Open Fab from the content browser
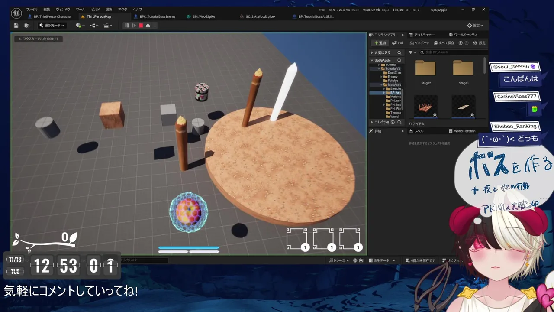Image resolution: width=554 pixels, height=312 pixels. pos(398,43)
